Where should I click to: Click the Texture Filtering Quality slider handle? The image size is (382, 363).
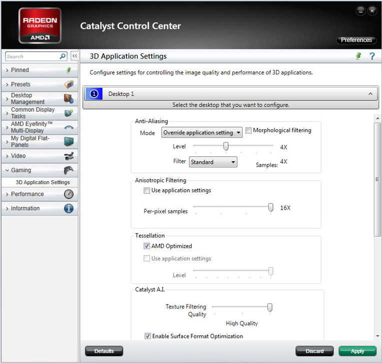click(x=269, y=308)
